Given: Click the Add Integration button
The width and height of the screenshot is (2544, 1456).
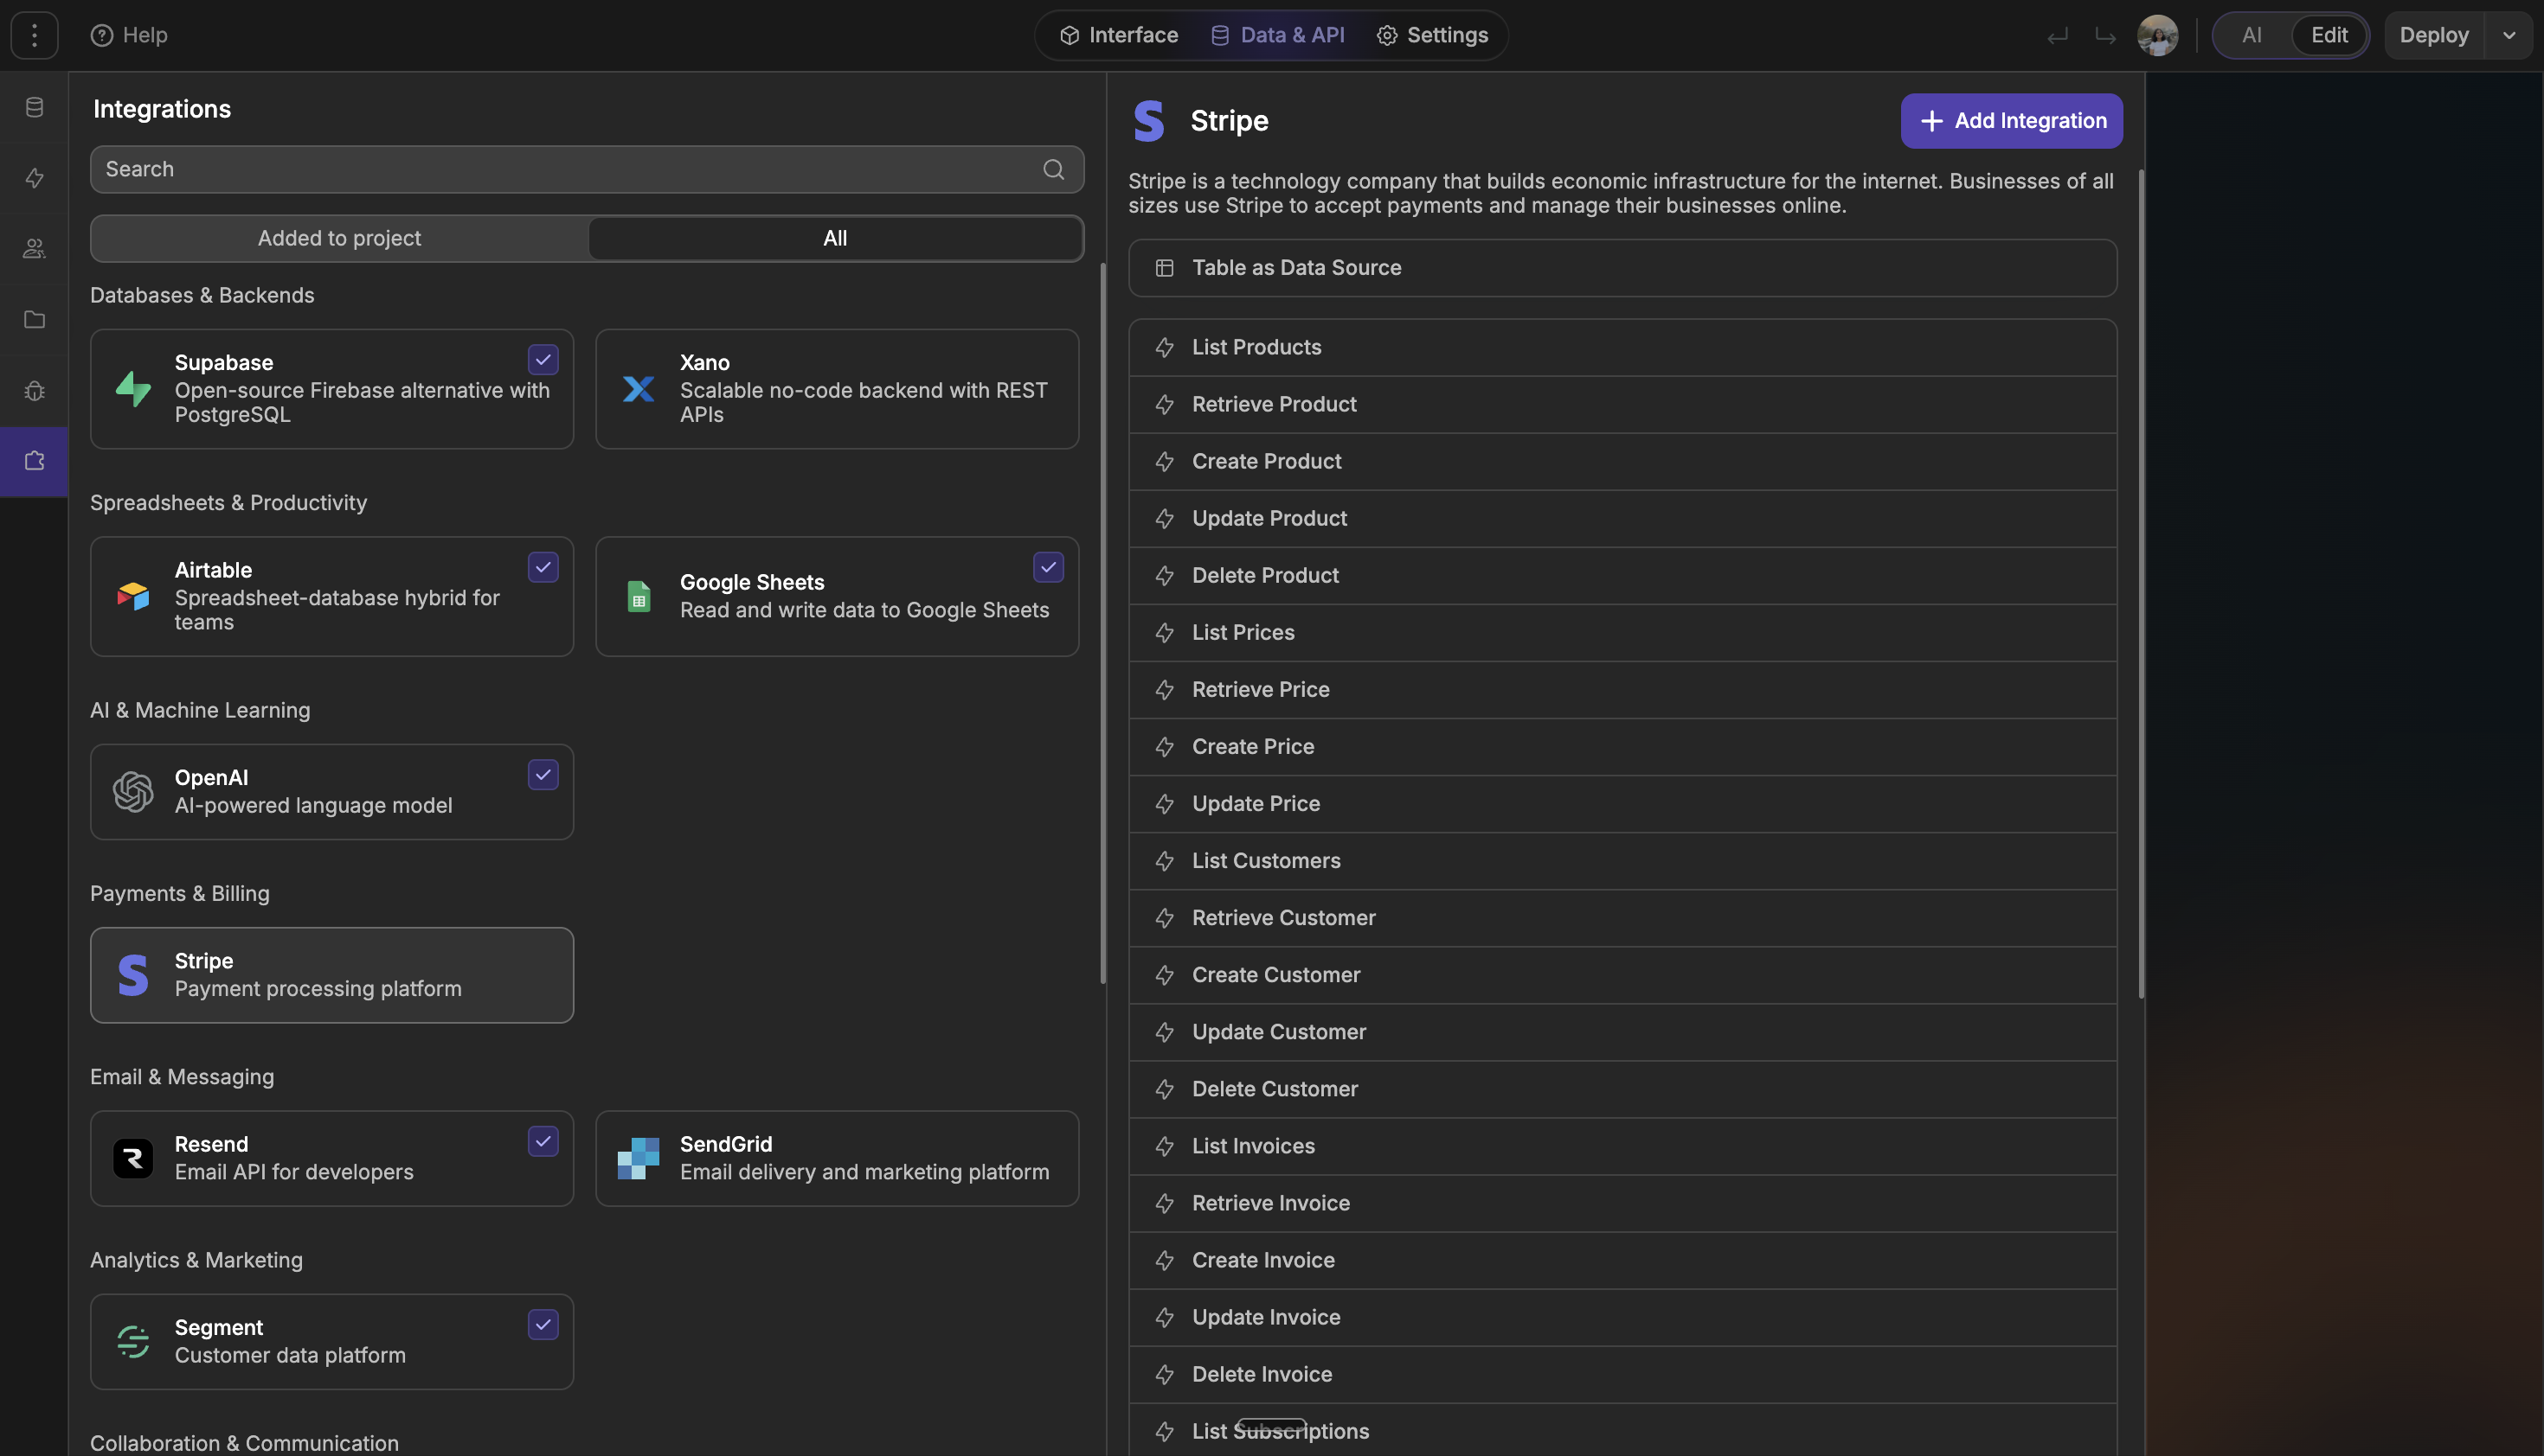Looking at the screenshot, I should tap(2012, 121).
